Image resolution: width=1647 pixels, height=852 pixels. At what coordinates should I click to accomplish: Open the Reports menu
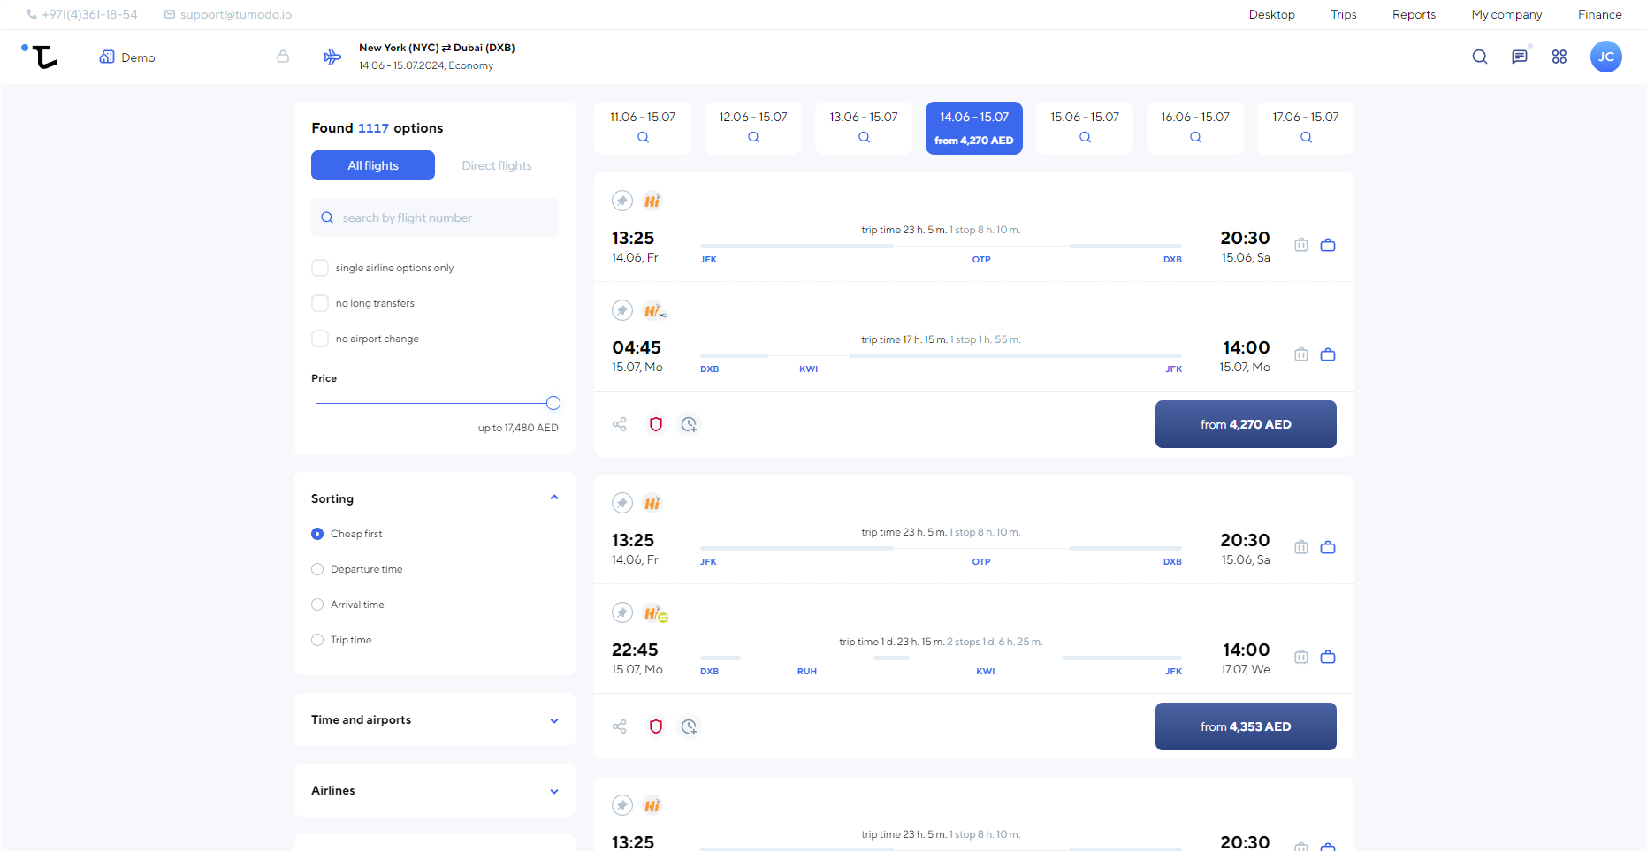pyautogui.click(x=1414, y=14)
